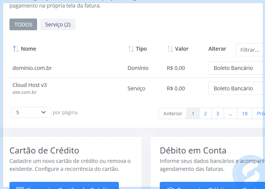Sort the table by the Valor column
265x189 pixels.
tap(178, 49)
